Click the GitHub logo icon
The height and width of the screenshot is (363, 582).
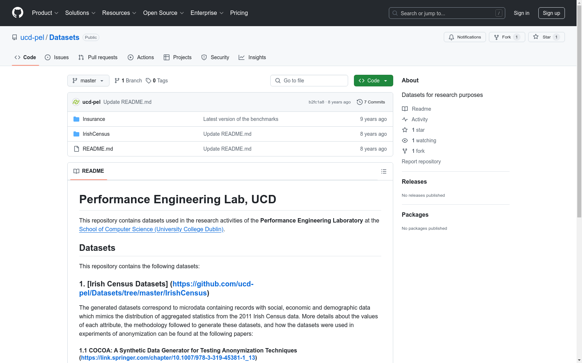coord(17,13)
